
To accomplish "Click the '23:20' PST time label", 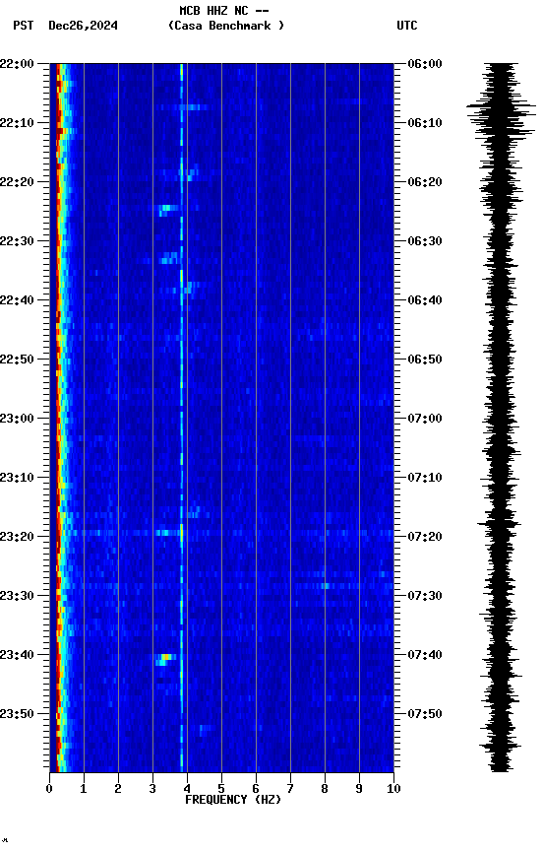I will [x=17, y=537].
